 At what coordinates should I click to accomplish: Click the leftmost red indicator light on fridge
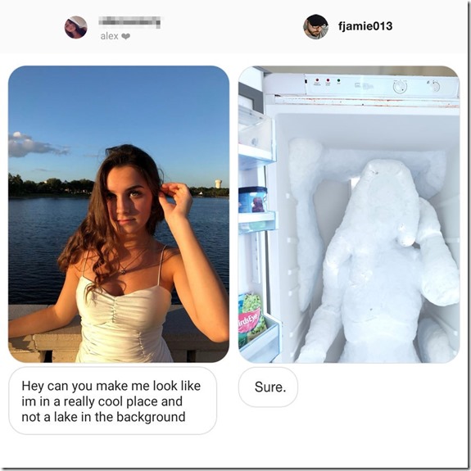[317, 80]
